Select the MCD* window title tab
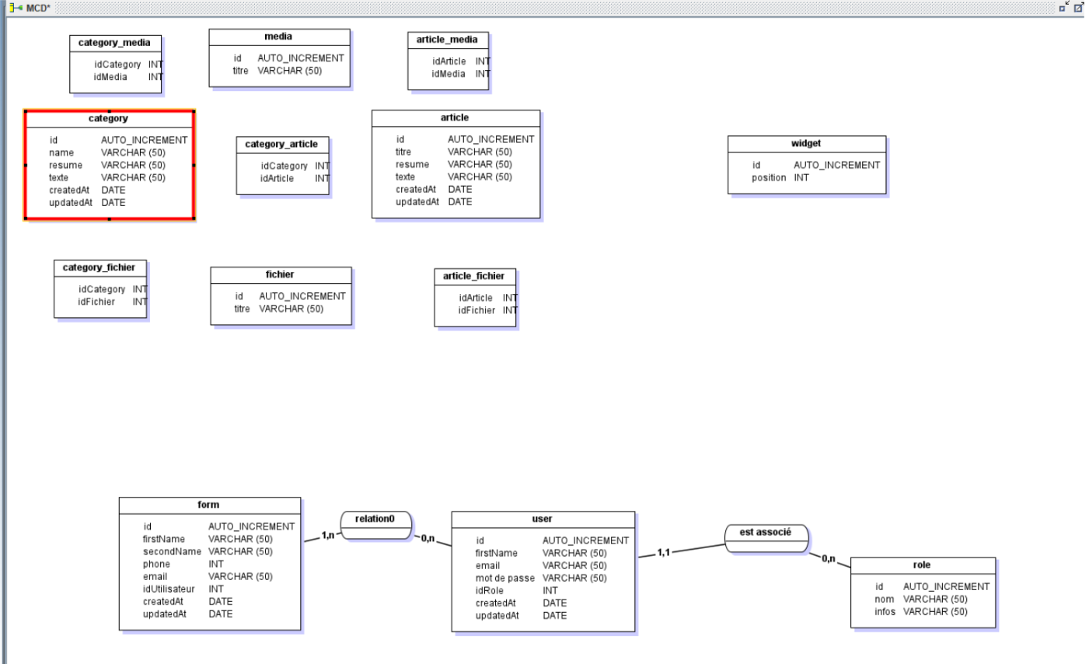Viewport: 1089px width, 664px height. (38, 8)
